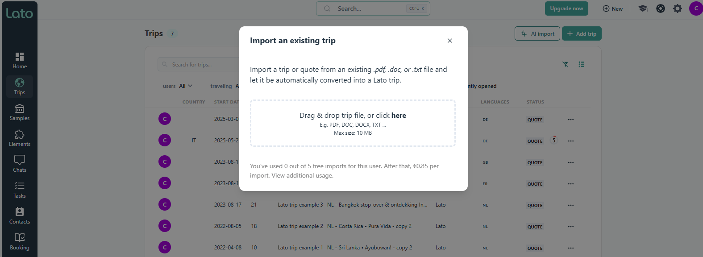Switch to list view icon

[x=582, y=64]
